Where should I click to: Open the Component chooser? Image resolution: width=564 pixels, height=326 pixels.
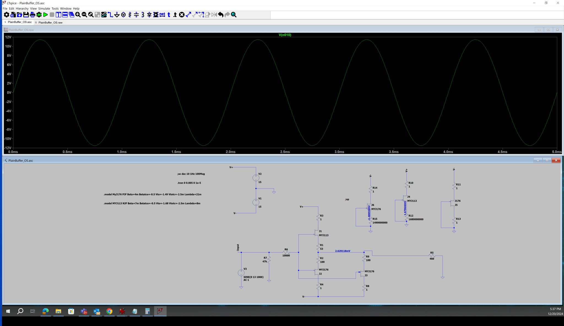coord(156,15)
